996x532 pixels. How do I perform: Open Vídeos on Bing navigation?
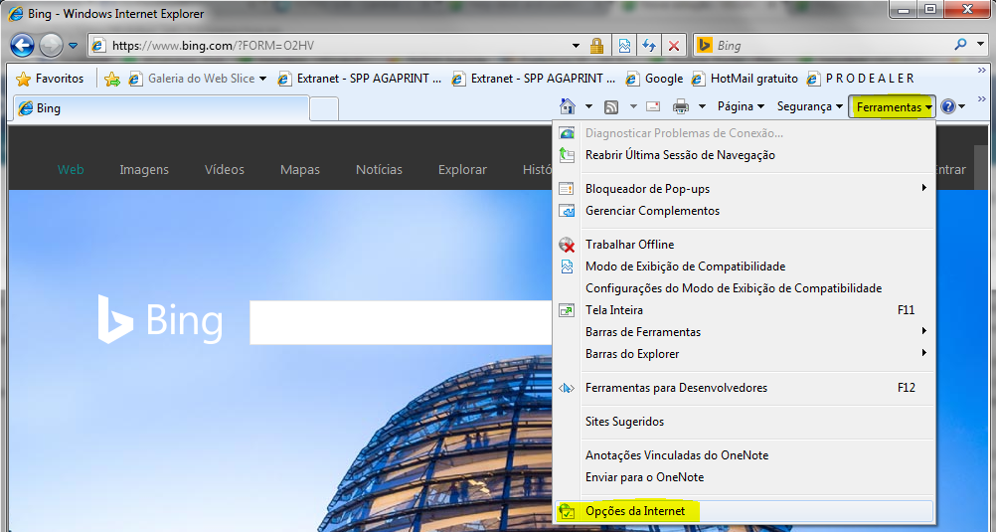225,170
